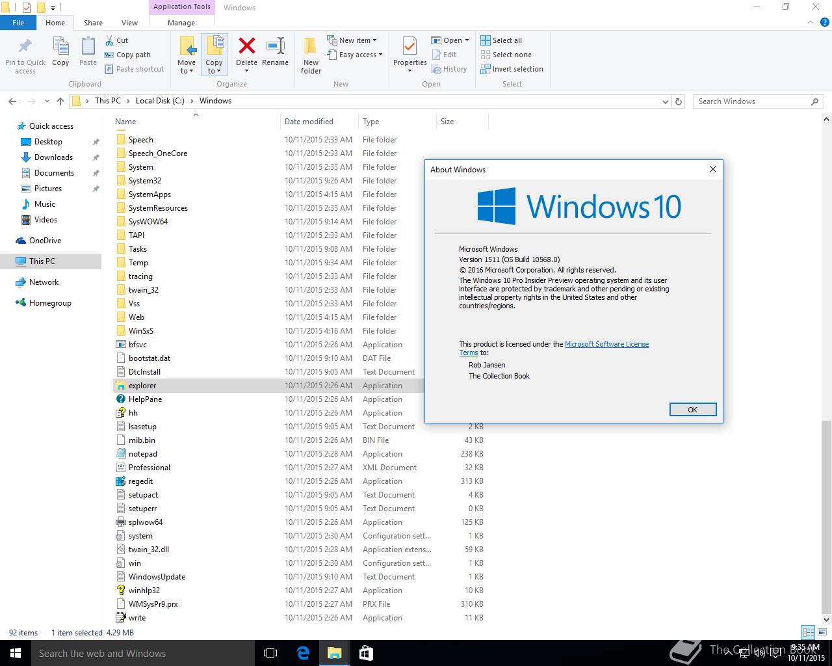The width and height of the screenshot is (832, 666).
Task: Click the History command
Action: tap(449, 69)
